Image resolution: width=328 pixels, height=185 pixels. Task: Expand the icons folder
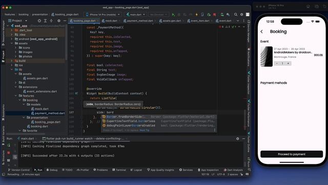click(16, 48)
